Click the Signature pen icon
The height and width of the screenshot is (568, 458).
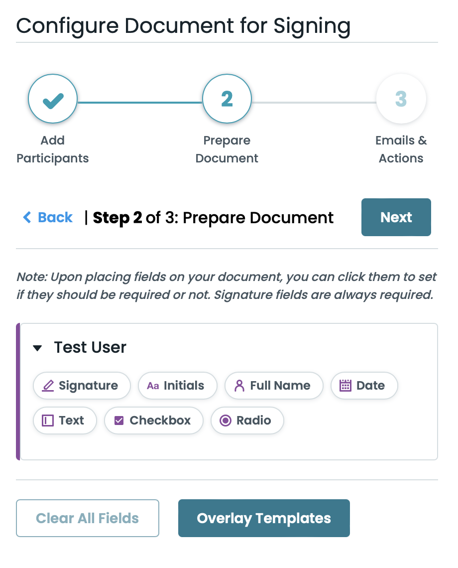tap(48, 386)
